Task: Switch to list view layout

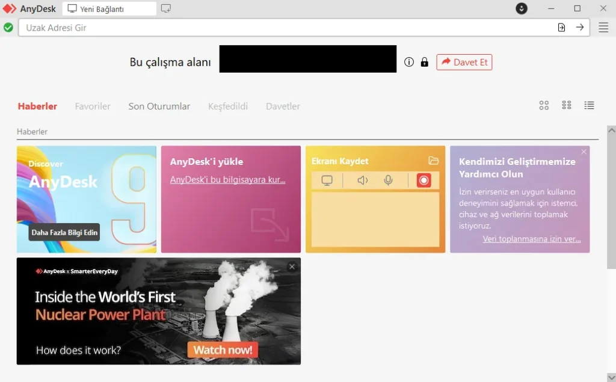Action: point(590,105)
